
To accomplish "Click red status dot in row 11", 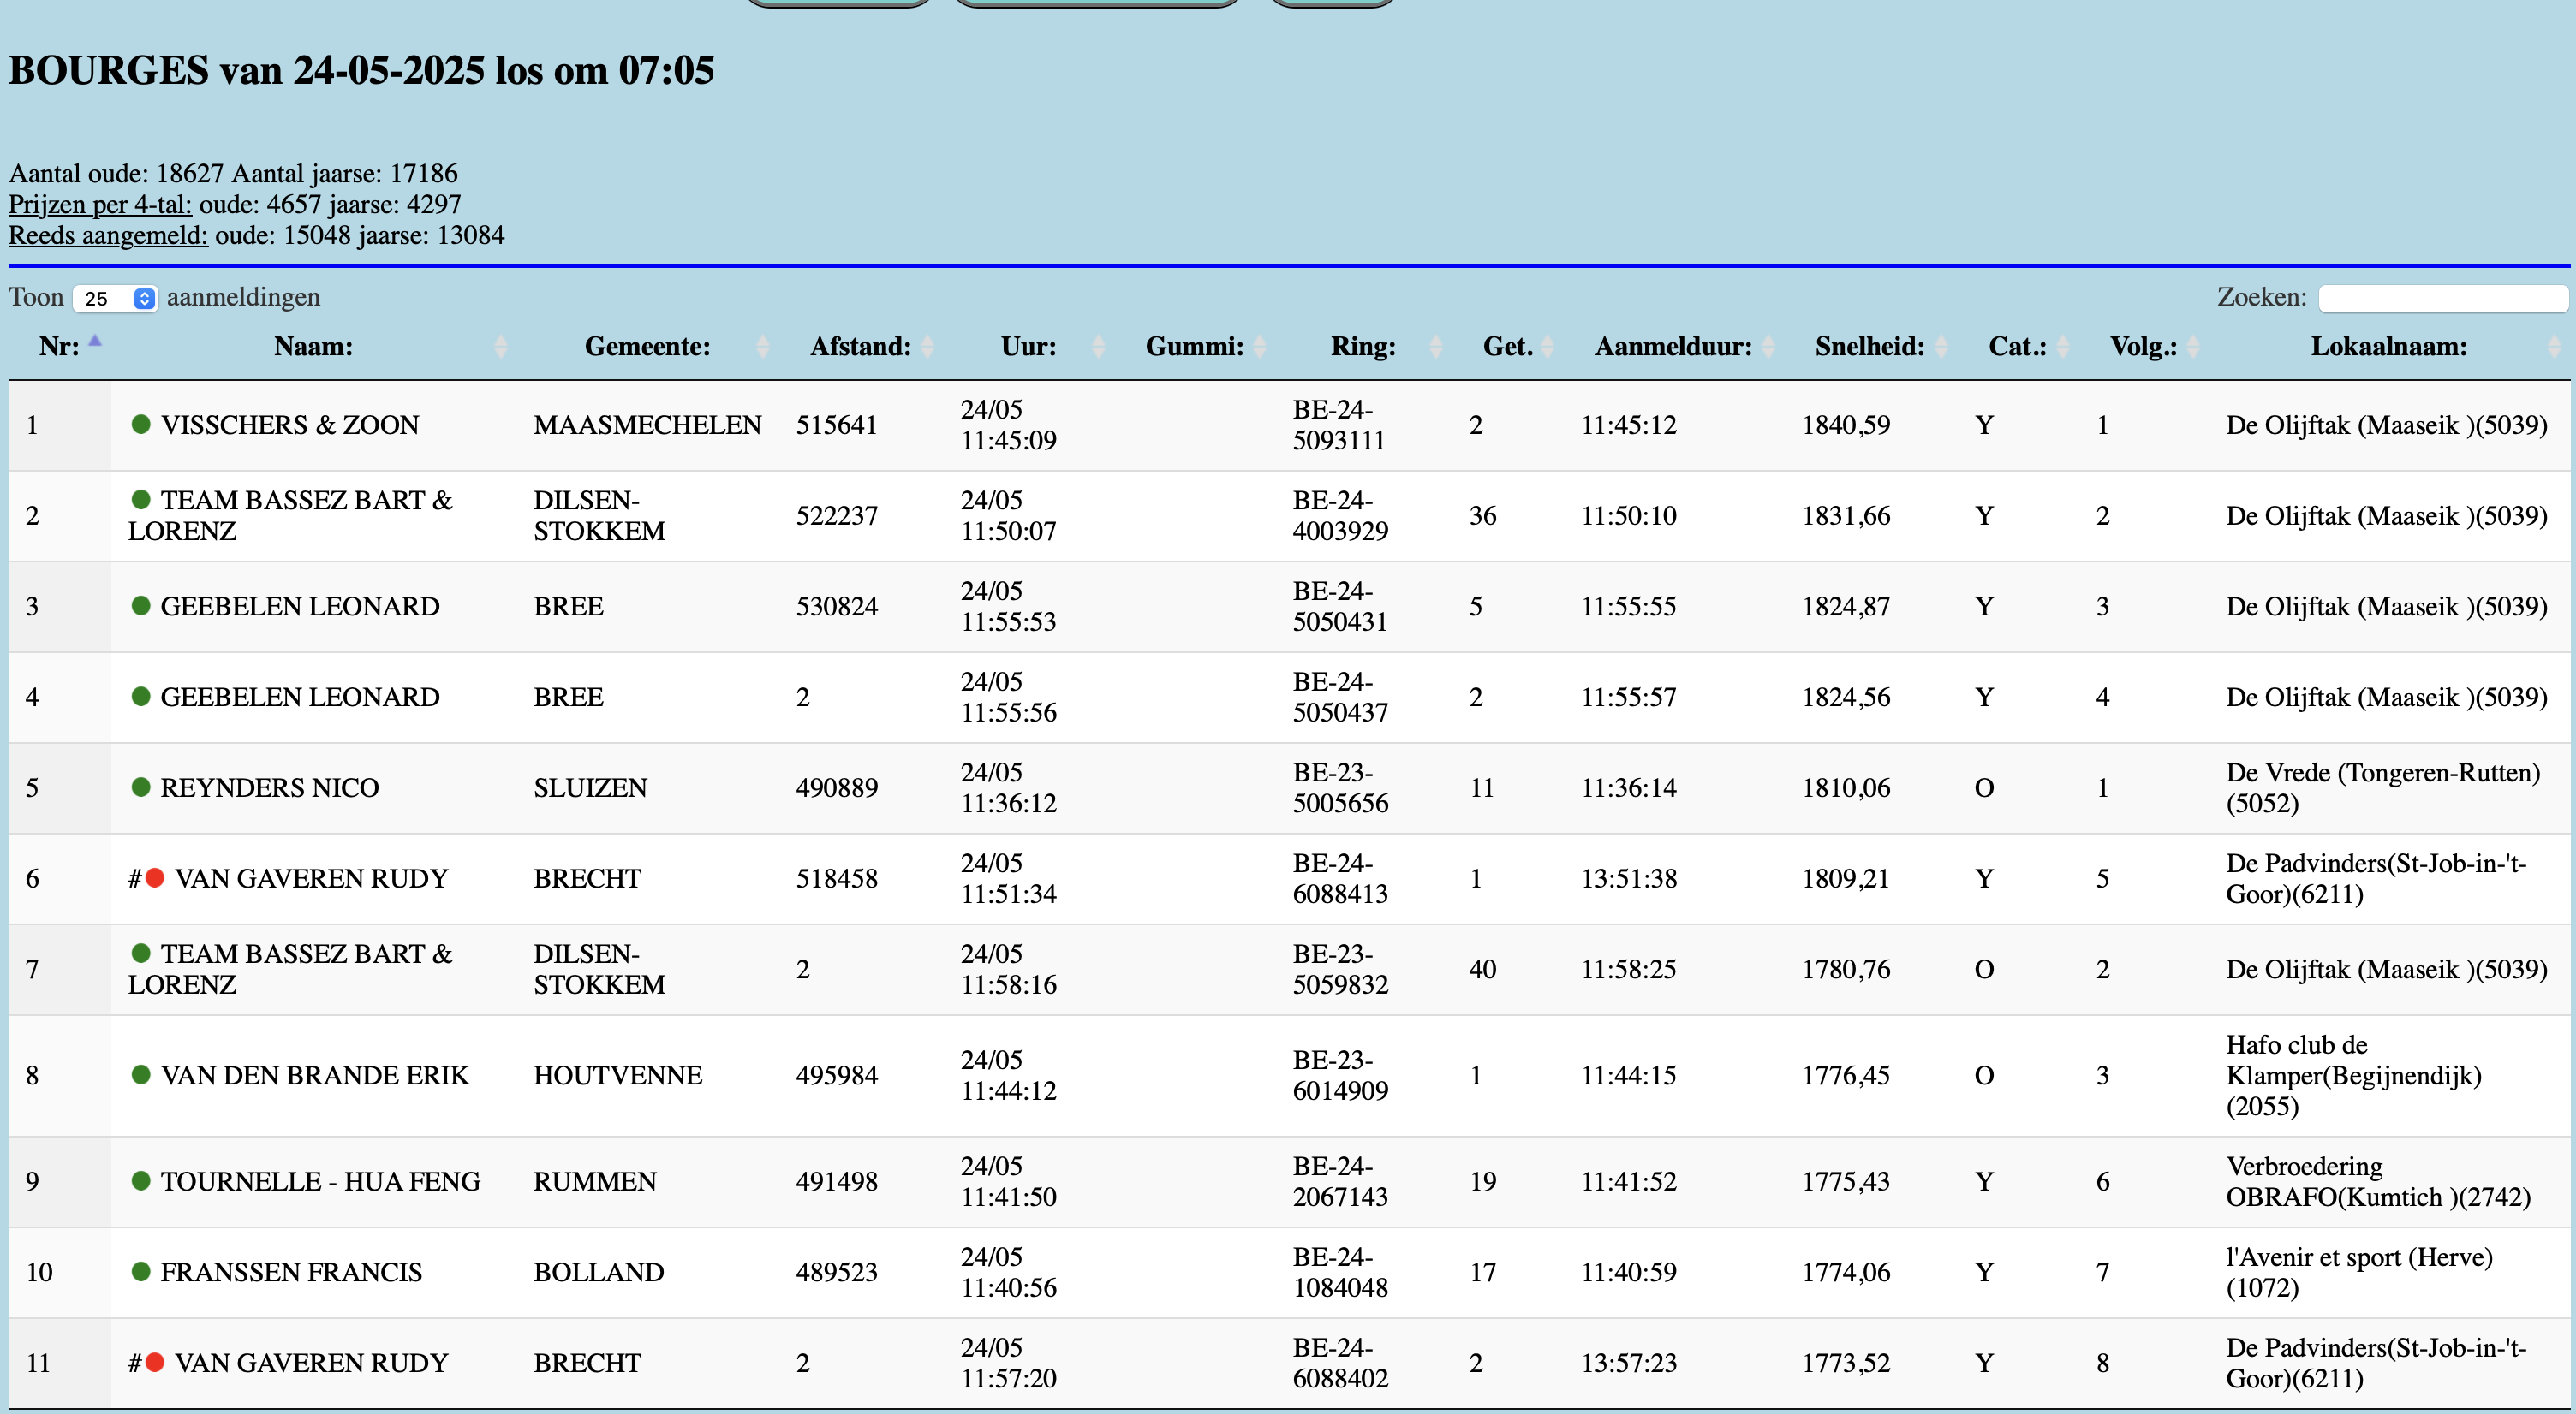I will tap(155, 1362).
